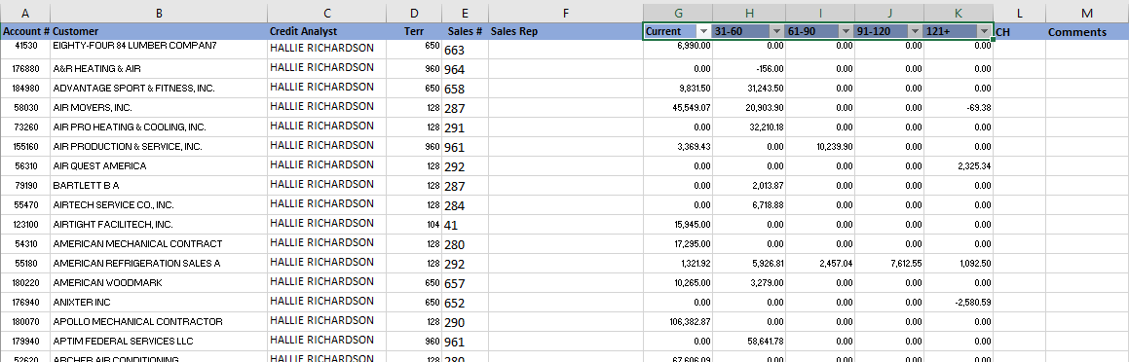
Task: Click the 31-60 value 58,641.78
Action: [749, 342]
